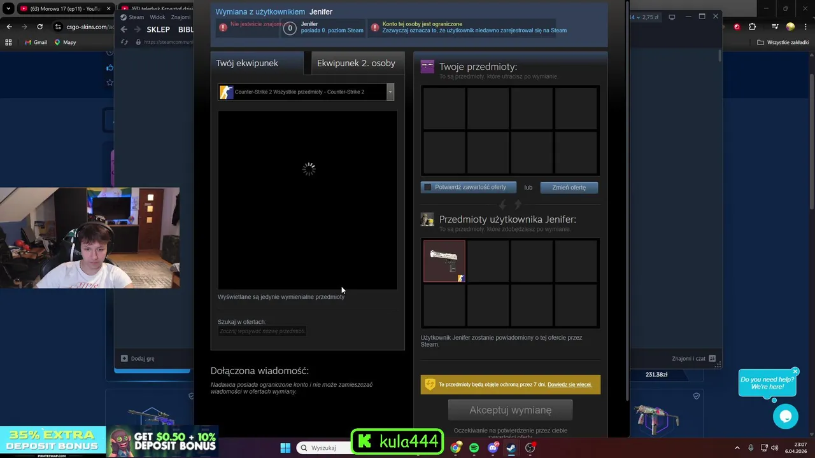Click the red warning icon by Nie jesteście znajomymi
Image resolution: width=815 pixels, height=458 pixels.
tap(223, 27)
